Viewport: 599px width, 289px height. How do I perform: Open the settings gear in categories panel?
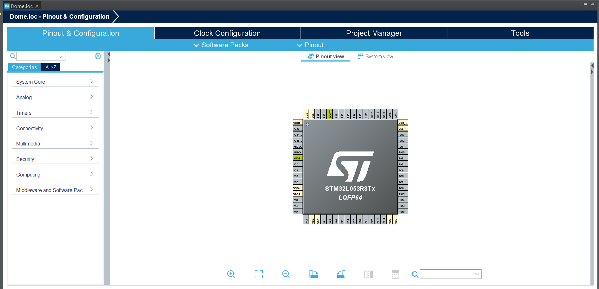coord(98,56)
